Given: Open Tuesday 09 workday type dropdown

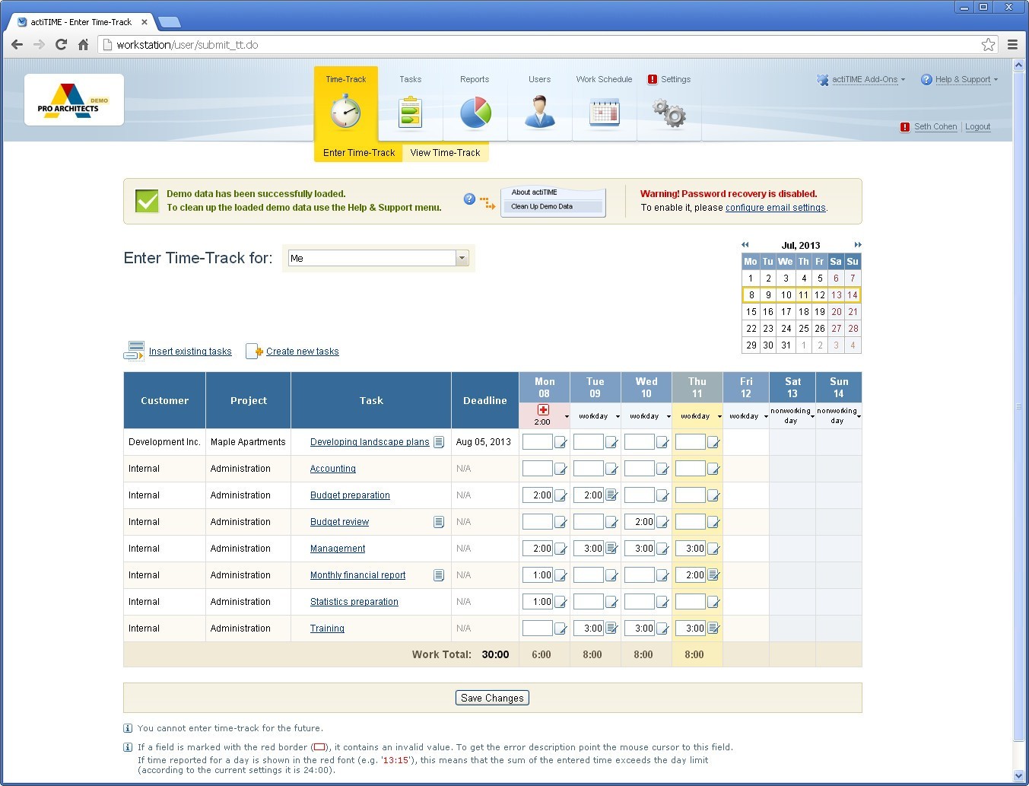Looking at the screenshot, I should tap(618, 416).
